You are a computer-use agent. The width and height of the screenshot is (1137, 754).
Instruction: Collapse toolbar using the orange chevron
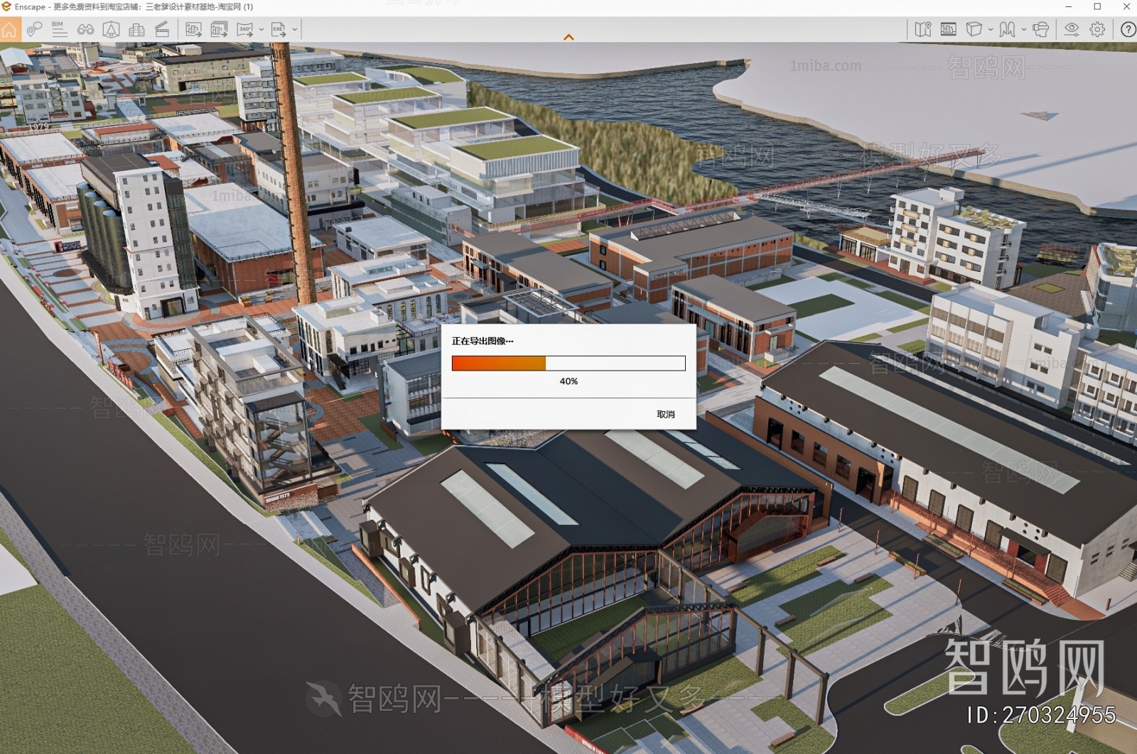click(x=568, y=37)
